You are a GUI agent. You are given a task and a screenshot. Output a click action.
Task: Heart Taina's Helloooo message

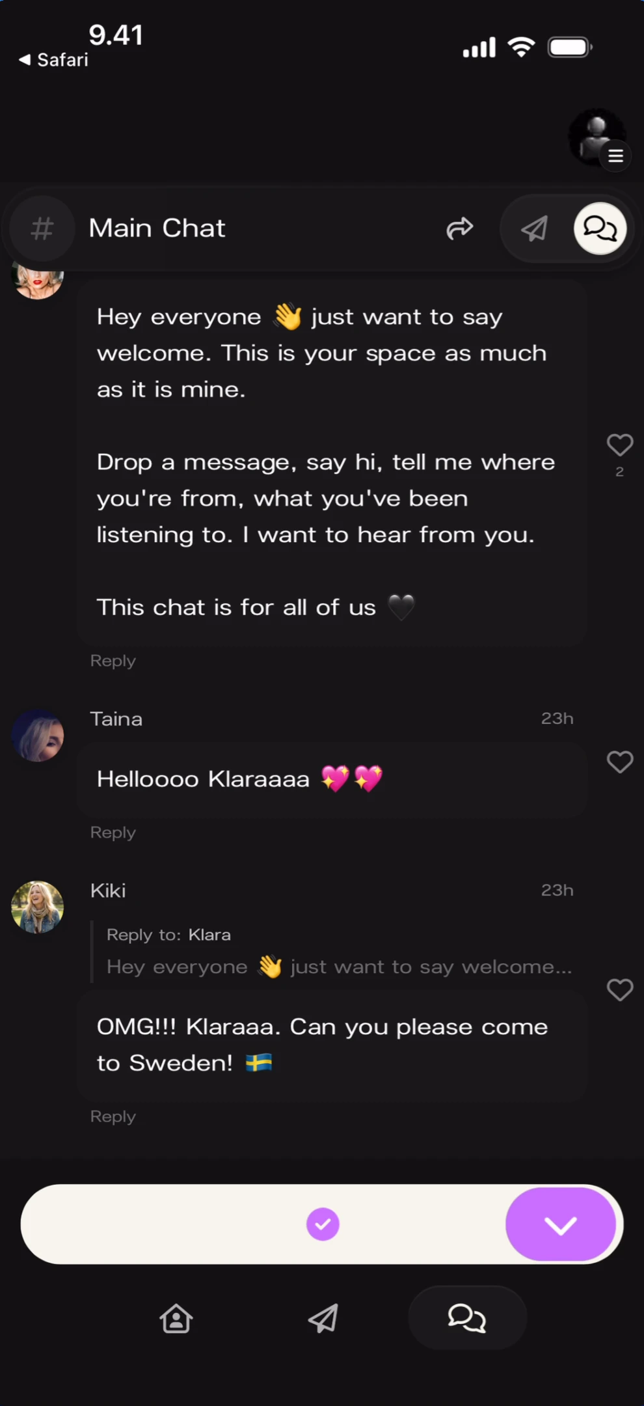point(619,762)
